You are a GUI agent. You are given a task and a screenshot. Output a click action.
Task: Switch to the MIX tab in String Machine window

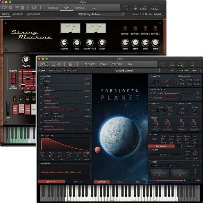pyautogui.click(x=93, y=8)
